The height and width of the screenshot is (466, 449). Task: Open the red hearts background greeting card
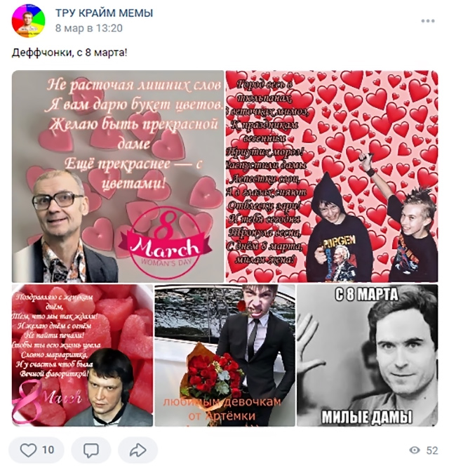click(332, 176)
